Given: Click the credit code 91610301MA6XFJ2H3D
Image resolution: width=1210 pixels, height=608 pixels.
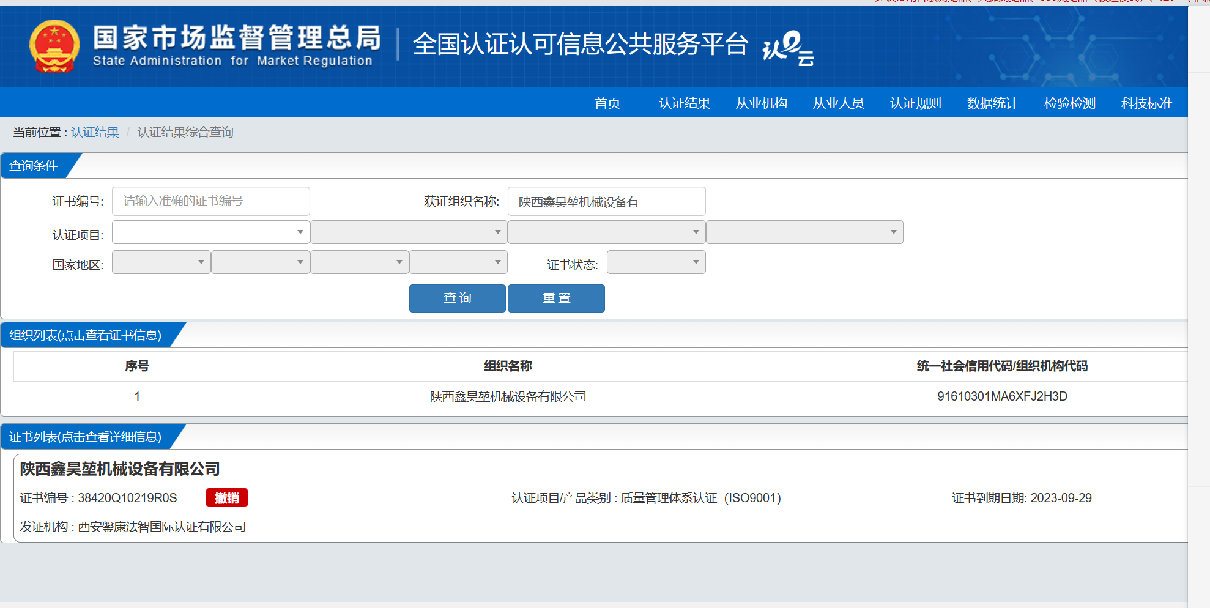Looking at the screenshot, I should 1002,396.
